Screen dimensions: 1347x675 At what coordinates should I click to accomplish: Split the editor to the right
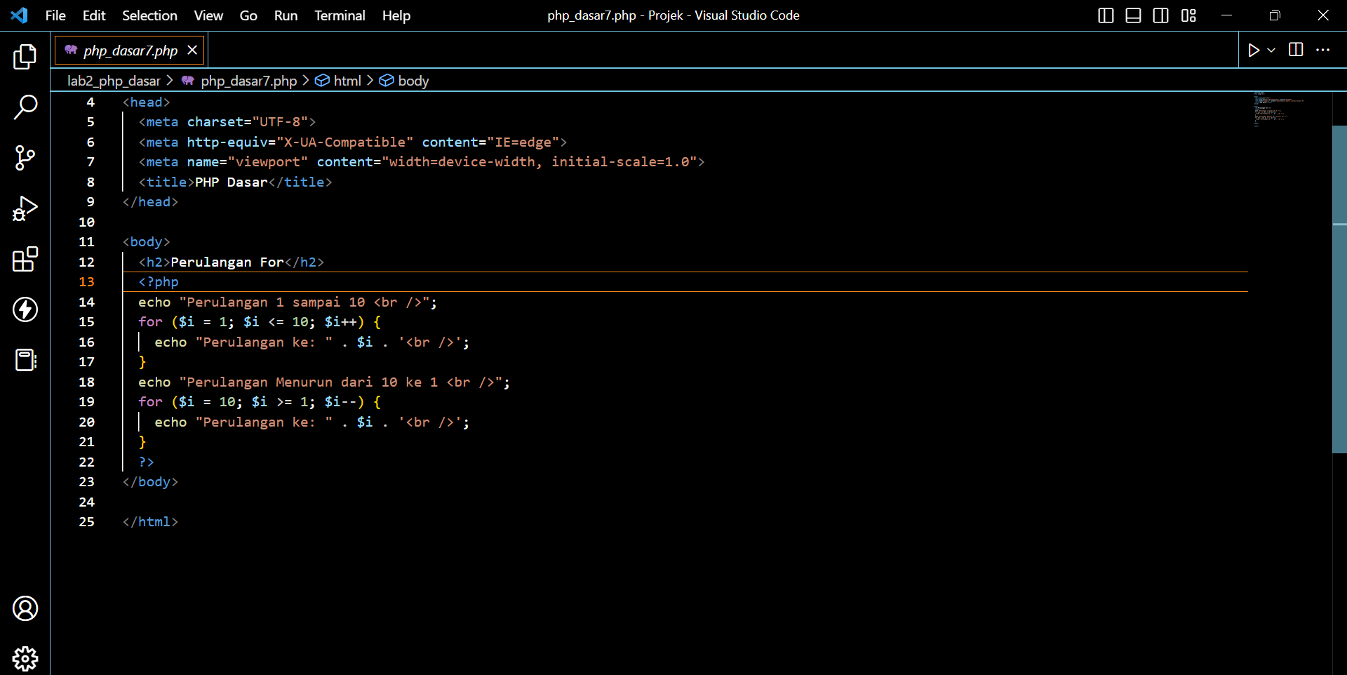(x=1295, y=50)
